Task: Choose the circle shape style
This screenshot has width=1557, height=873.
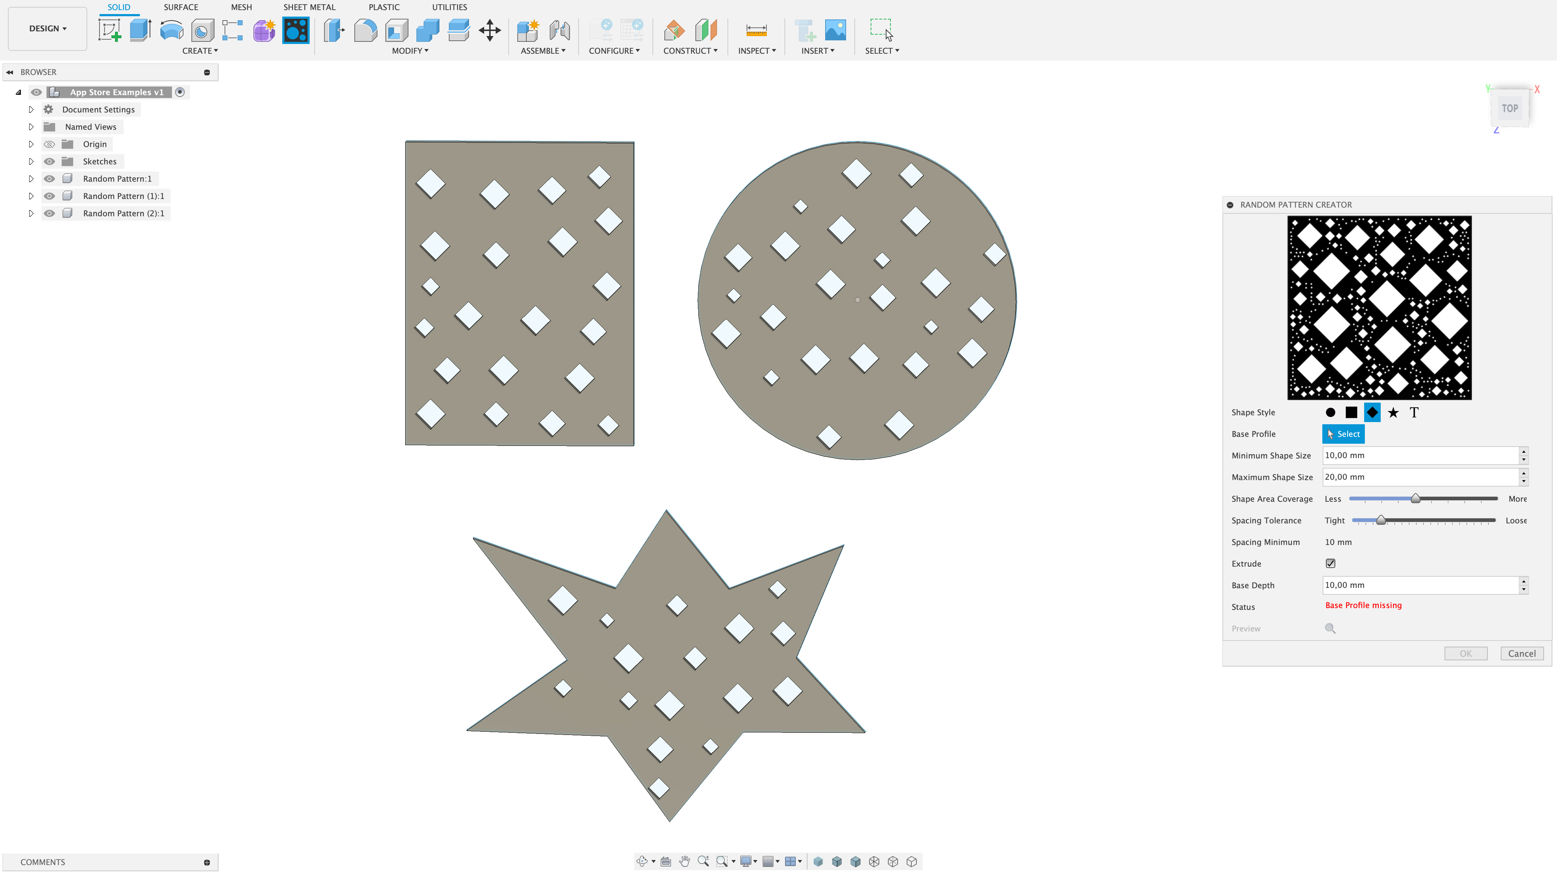Action: tap(1330, 413)
